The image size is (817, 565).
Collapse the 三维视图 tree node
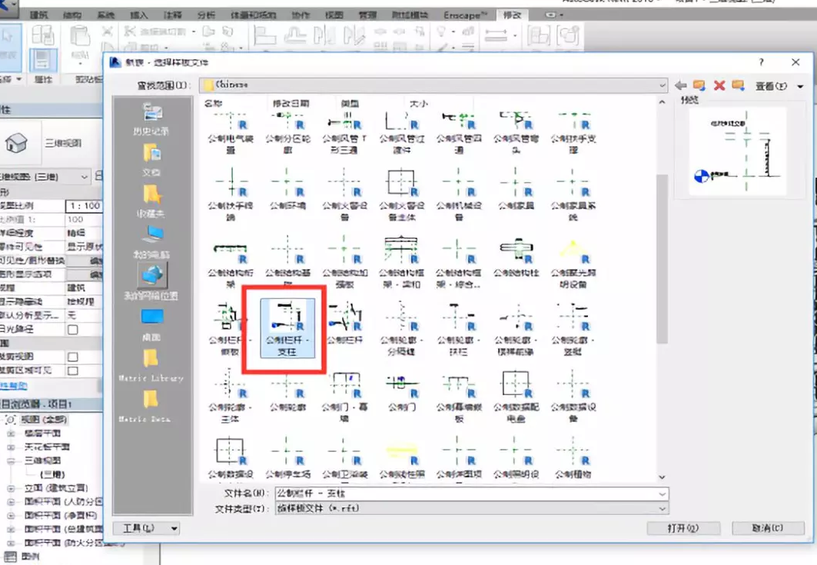pyautogui.click(x=11, y=460)
